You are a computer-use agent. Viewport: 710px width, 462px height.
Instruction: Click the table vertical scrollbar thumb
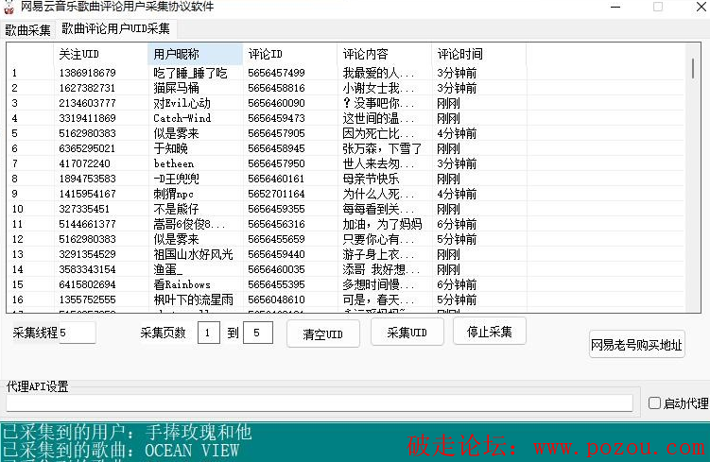(693, 68)
